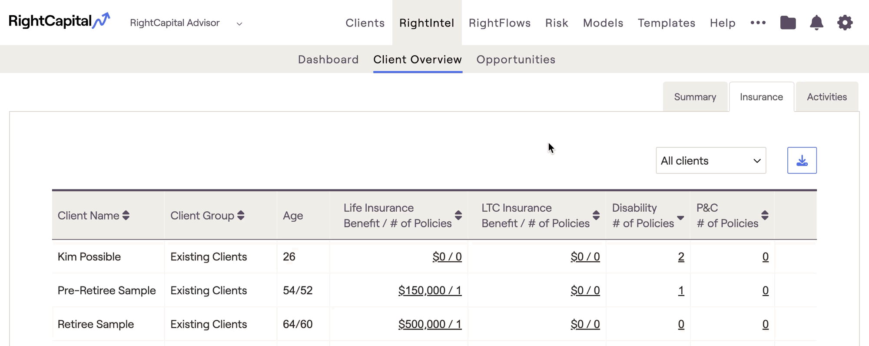
Task: Open Kim Possible disability policies count 2
Action: (681, 256)
